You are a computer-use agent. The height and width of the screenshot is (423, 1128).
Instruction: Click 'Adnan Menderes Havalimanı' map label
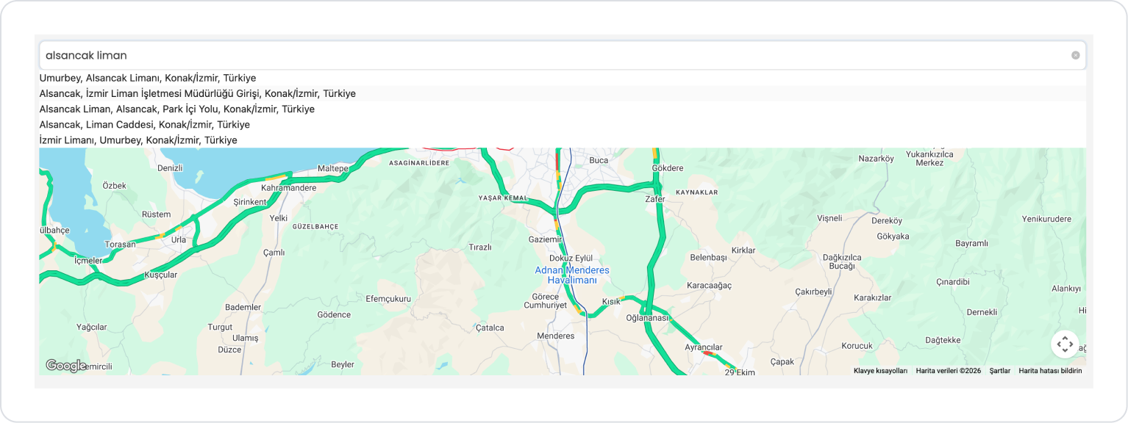572,275
